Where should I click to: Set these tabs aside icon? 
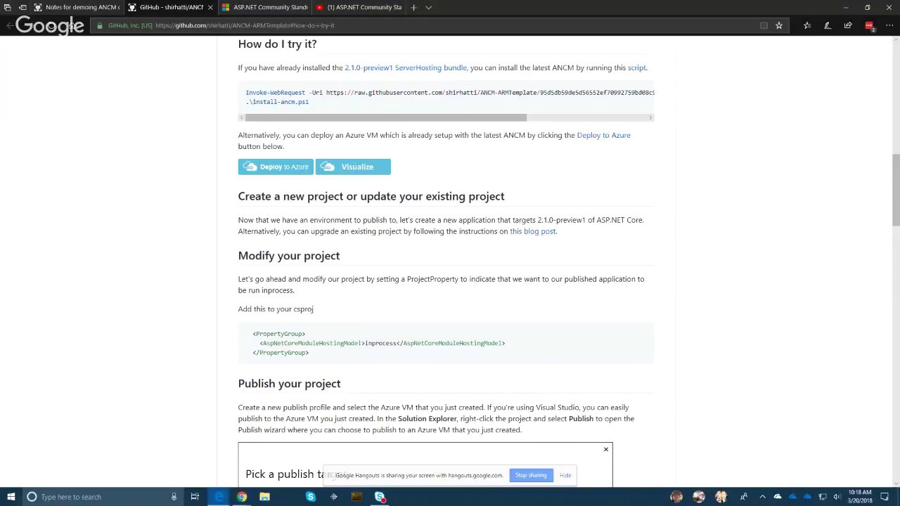(22, 7)
